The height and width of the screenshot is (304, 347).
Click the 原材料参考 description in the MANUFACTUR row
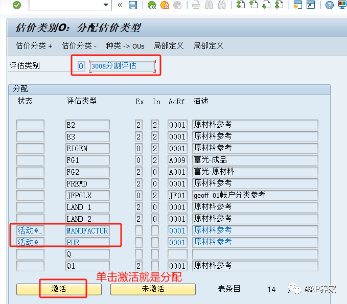coord(255,231)
